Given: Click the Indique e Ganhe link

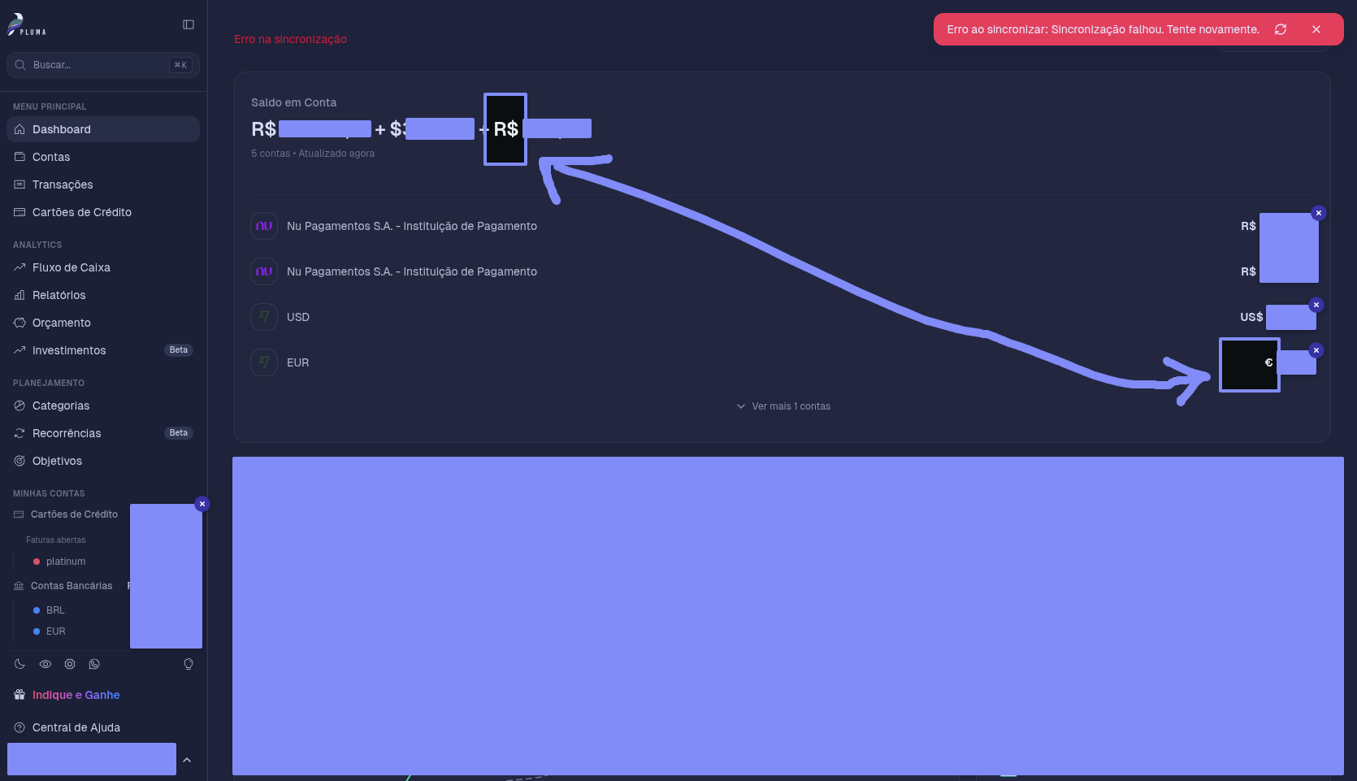Looking at the screenshot, I should click(x=76, y=695).
